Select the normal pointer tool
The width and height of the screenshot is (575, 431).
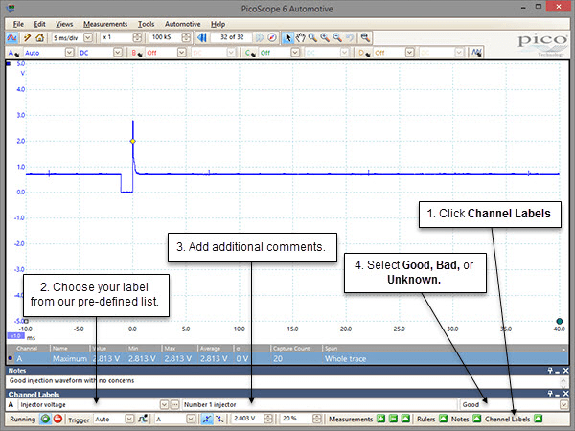point(287,37)
